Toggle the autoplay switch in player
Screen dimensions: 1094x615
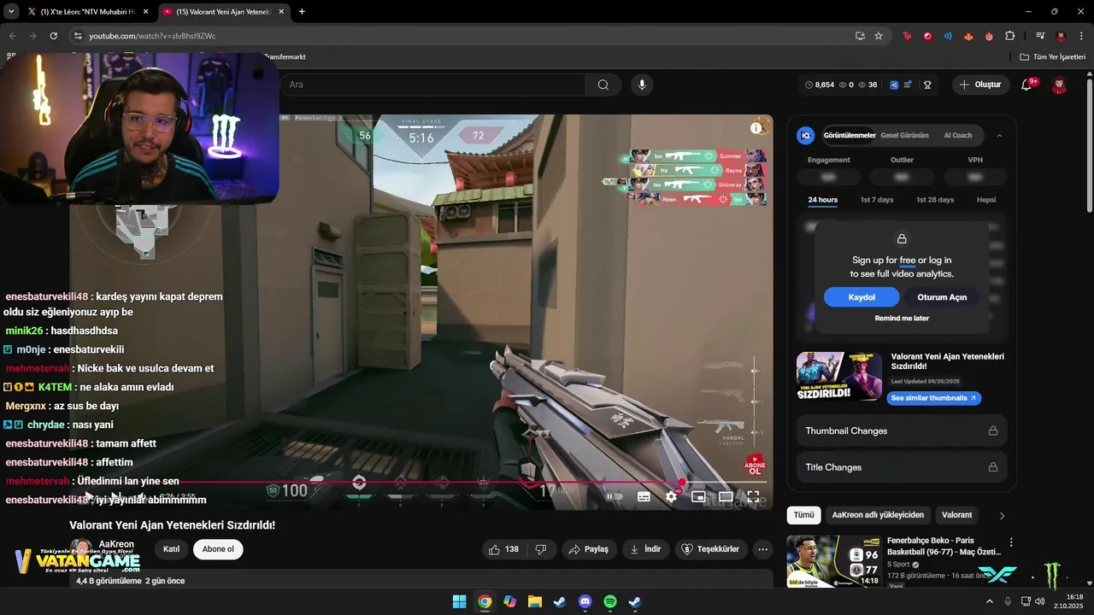point(614,496)
